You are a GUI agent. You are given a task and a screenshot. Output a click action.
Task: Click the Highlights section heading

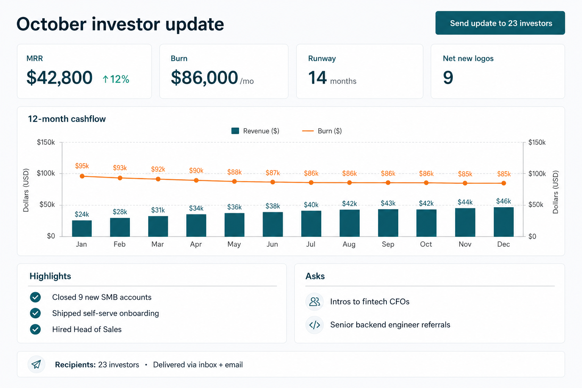[50, 276]
